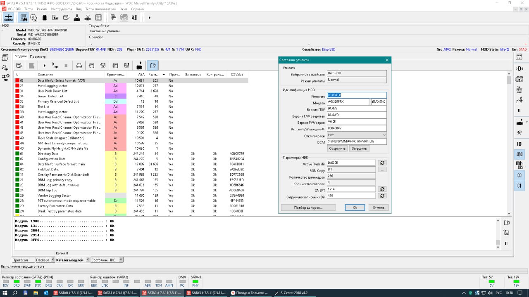529x297 pixels.
Task: Switch to the Просмотр tab
Action: coord(38,57)
